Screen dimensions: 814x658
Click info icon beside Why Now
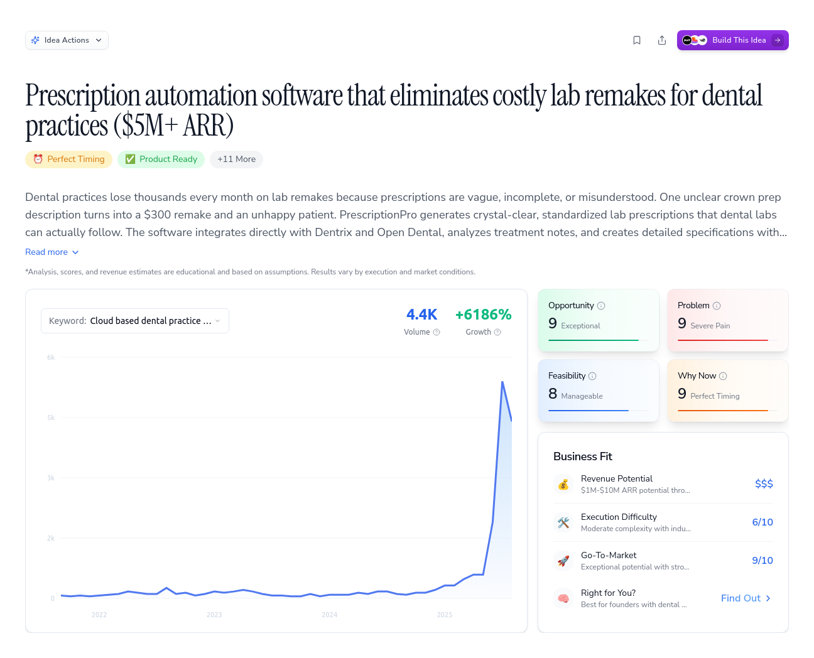click(x=723, y=376)
